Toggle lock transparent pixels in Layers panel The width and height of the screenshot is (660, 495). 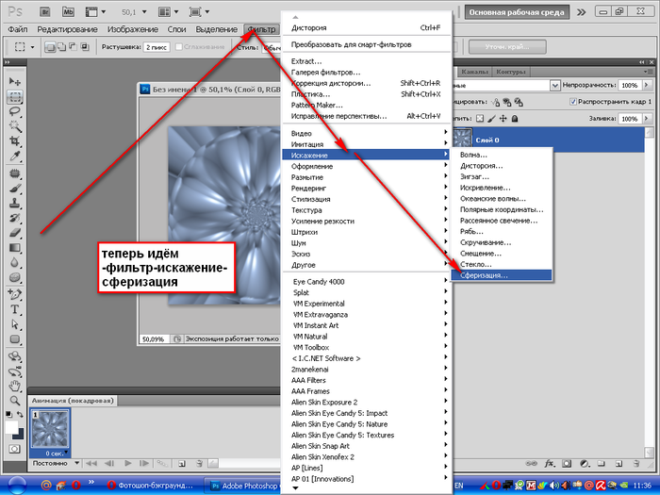pos(480,119)
